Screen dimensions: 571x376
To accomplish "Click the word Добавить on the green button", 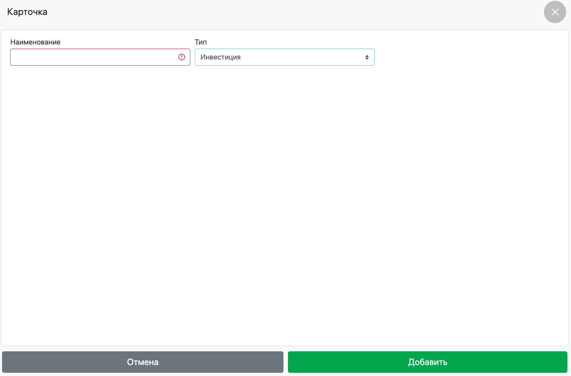I will click(x=427, y=362).
